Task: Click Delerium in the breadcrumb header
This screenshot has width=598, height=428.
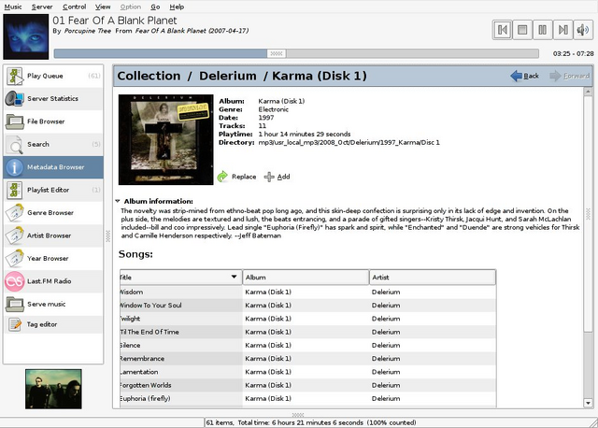Action: pyautogui.click(x=228, y=76)
